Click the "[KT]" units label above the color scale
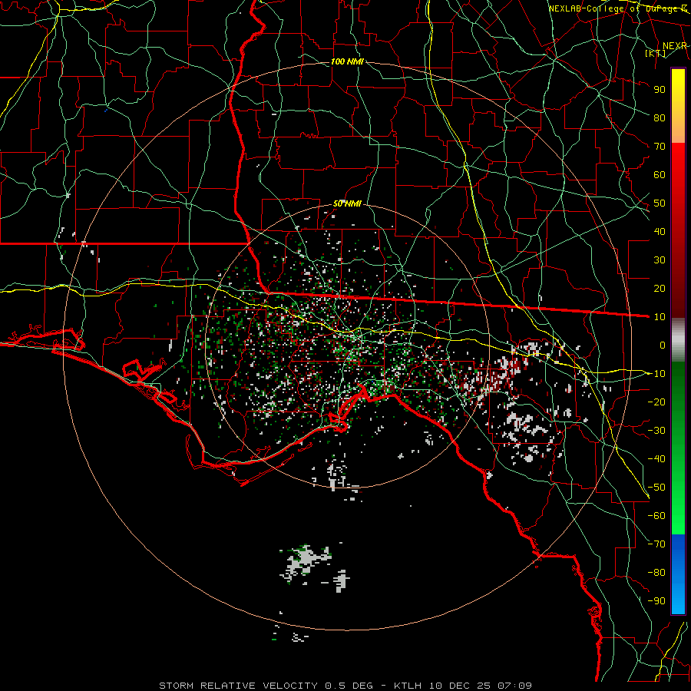This screenshot has height=691, width=691. (x=656, y=53)
